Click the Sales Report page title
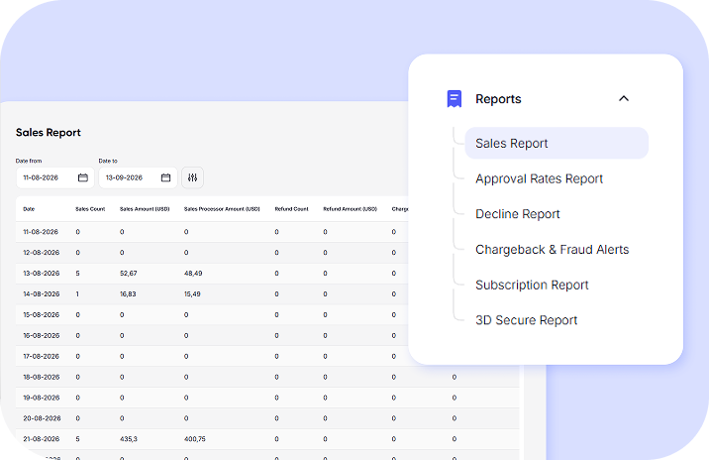 [49, 133]
